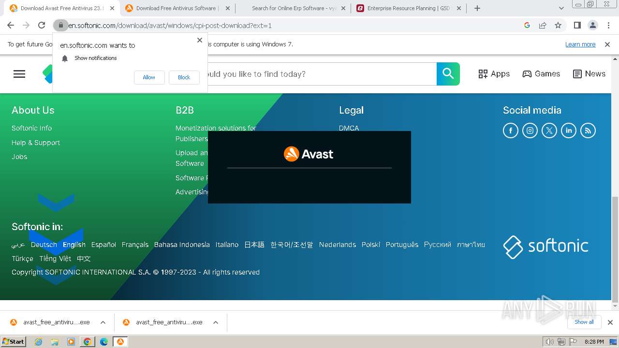The image size is (619, 348).
Task: Expand second avast download item options
Action: point(216,322)
